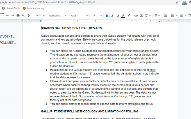Insert an image
The height and width of the screenshot is (119, 191).
(x=146, y=16)
